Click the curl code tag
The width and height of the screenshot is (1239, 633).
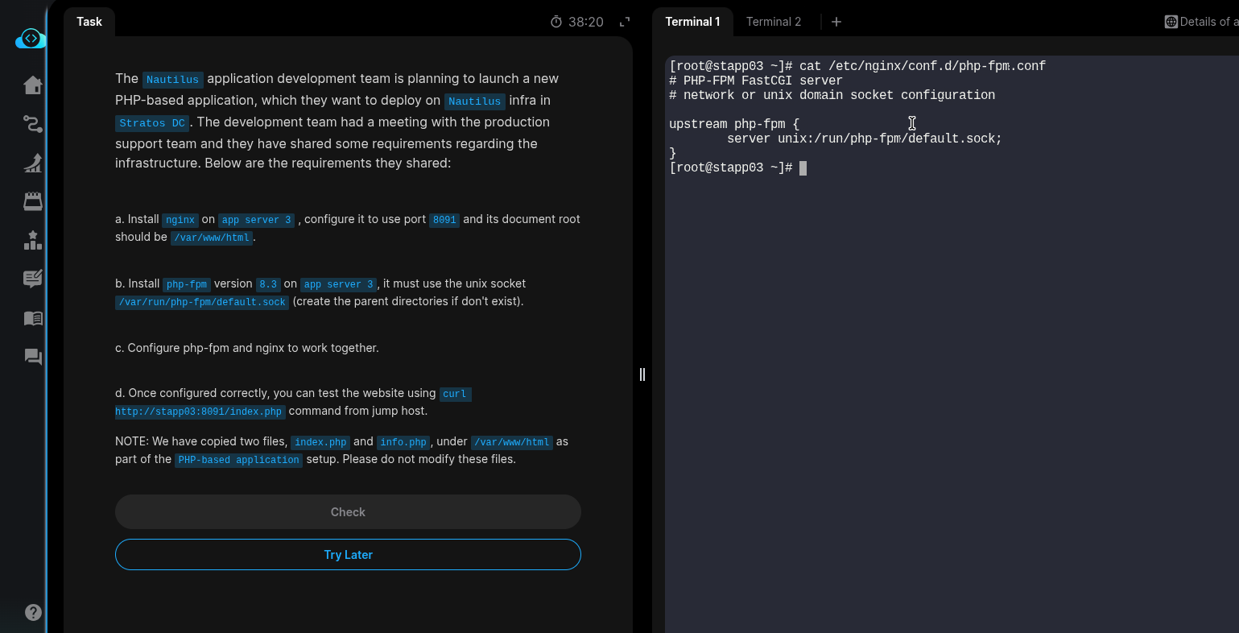click(x=455, y=394)
